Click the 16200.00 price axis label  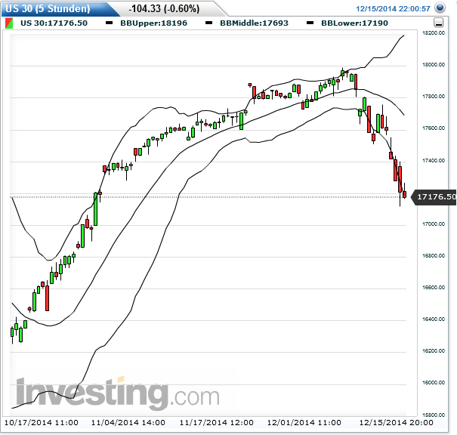point(434,351)
